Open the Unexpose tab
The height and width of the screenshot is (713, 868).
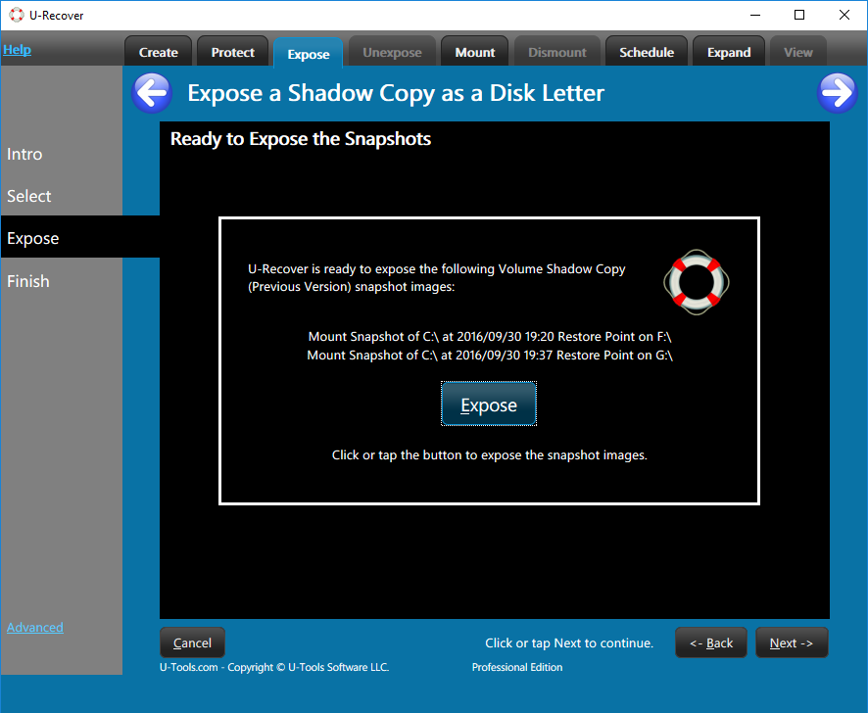tap(392, 52)
